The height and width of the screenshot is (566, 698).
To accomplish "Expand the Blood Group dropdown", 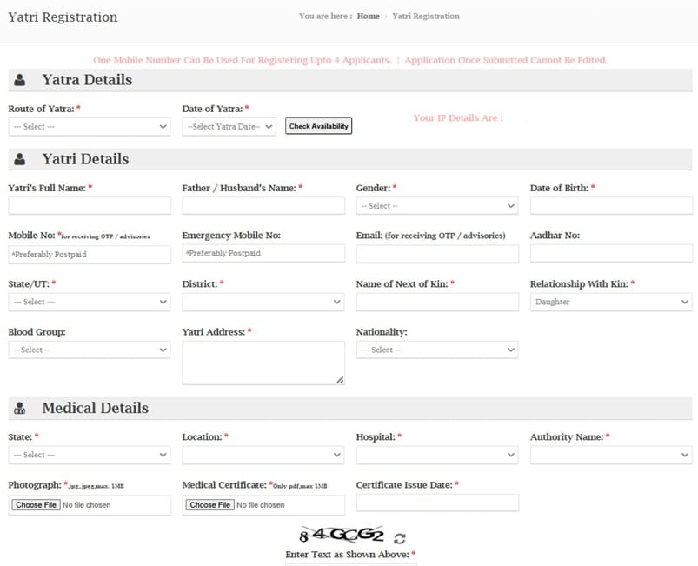I will 90,350.
